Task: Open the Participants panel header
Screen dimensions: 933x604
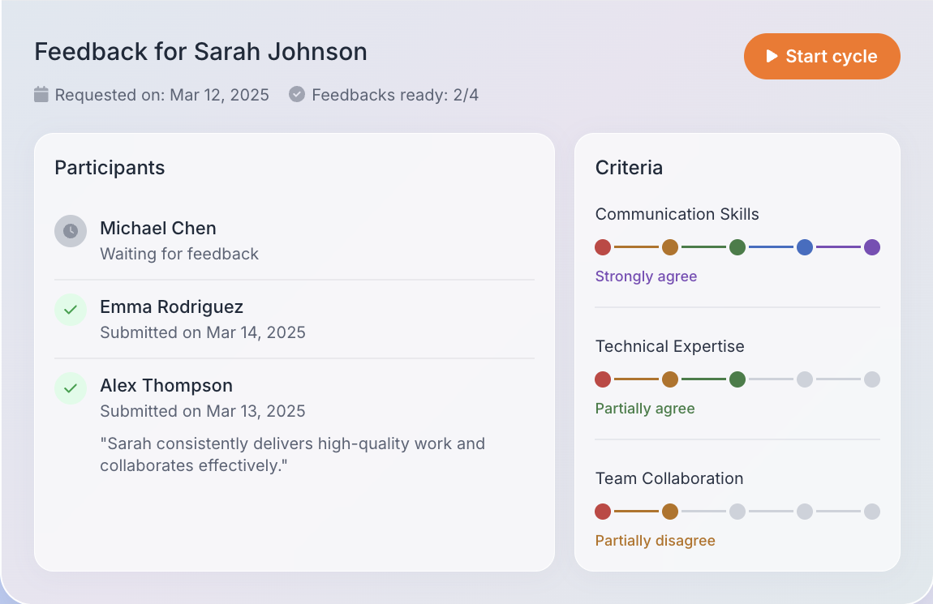Action: coord(109,167)
